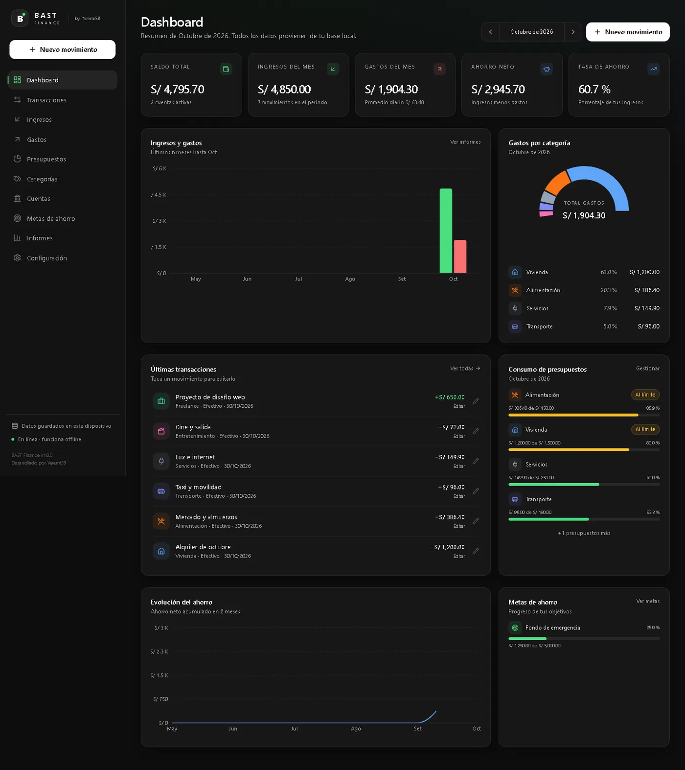Screen dimensions: 685x770
Task: Click the pencil icon for Taxi y movilidad
Action: click(476, 491)
